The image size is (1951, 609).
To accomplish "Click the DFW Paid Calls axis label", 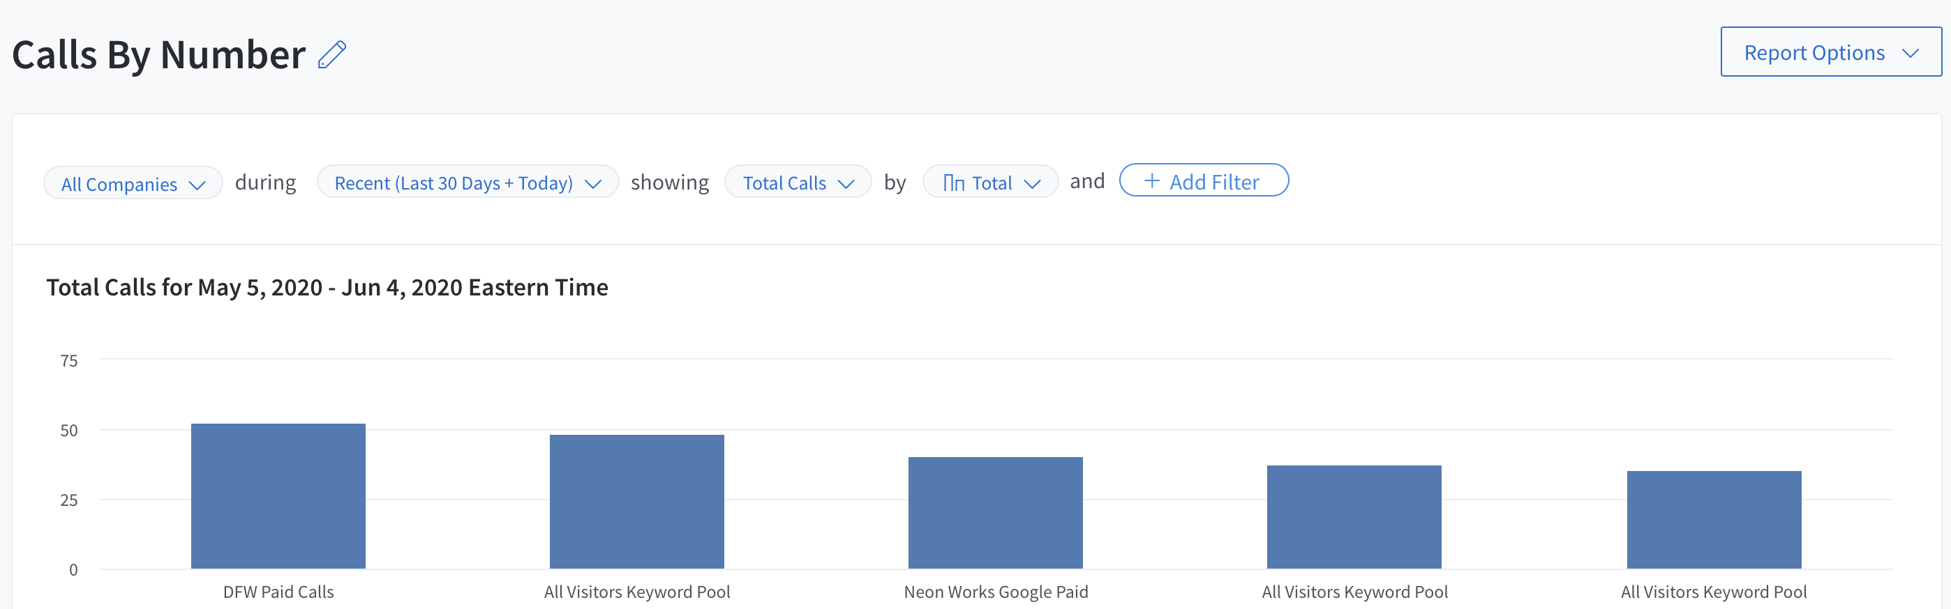I will pos(278,592).
